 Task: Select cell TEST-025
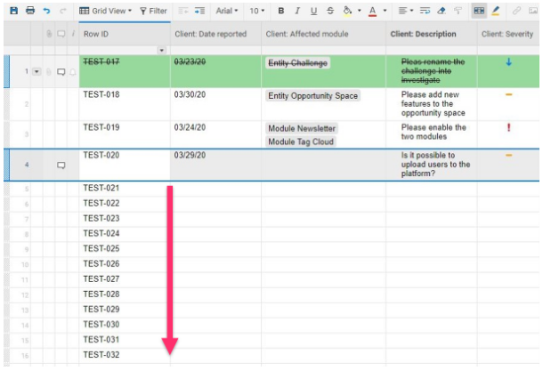coord(125,249)
